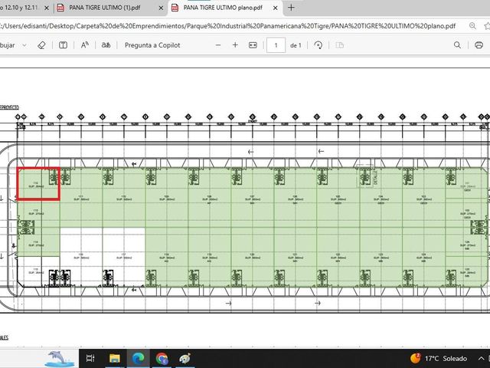The image size is (490, 368).
Task: Open the text box tool icon
Action: (x=63, y=45)
